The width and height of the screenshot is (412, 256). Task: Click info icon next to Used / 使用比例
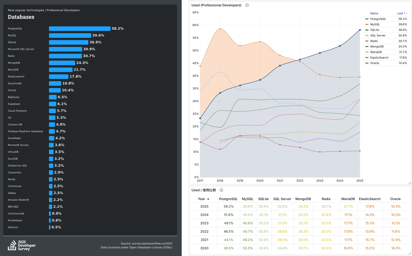click(221, 190)
